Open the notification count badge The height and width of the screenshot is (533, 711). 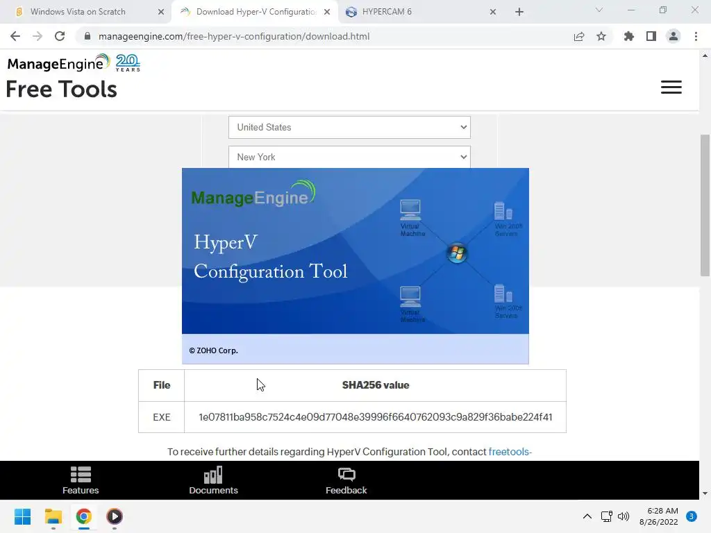tap(692, 516)
